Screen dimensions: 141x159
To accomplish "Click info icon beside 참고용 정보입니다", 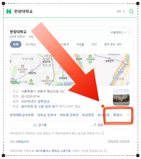I will [103, 133].
